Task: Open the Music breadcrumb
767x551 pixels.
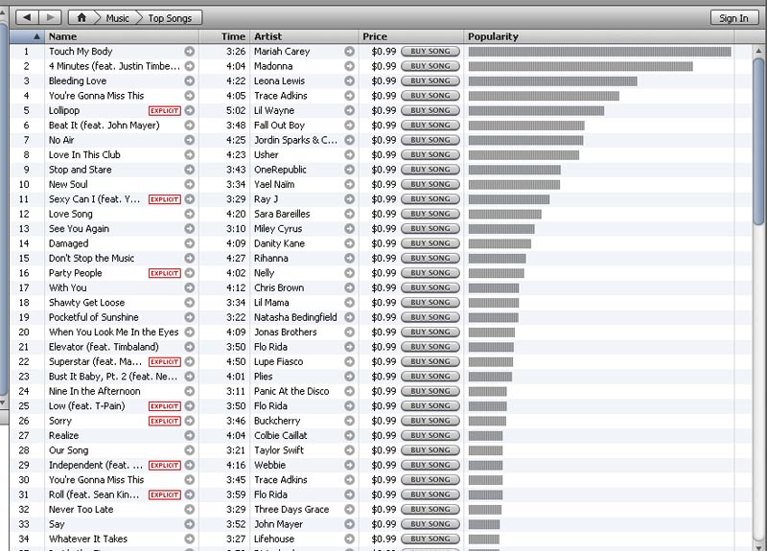Action: click(x=117, y=18)
